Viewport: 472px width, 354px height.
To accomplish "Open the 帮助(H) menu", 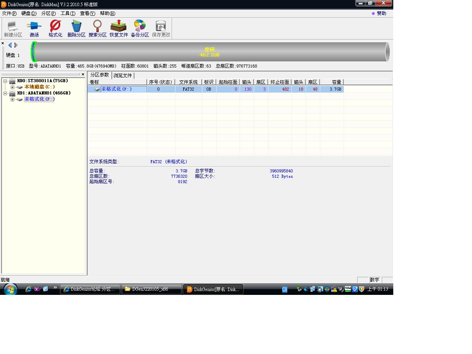I will (108, 13).
